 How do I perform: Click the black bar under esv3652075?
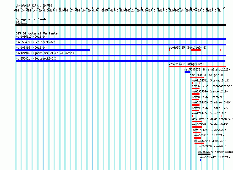(x=204, y=154)
